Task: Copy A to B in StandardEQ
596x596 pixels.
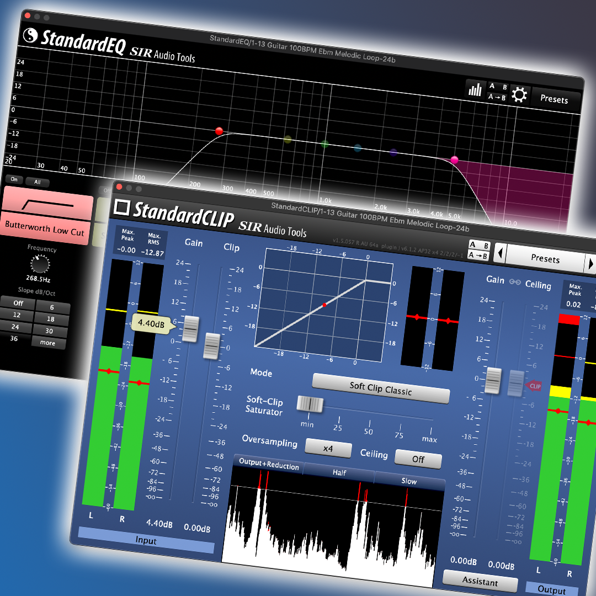Action: [x=497, y=97]
